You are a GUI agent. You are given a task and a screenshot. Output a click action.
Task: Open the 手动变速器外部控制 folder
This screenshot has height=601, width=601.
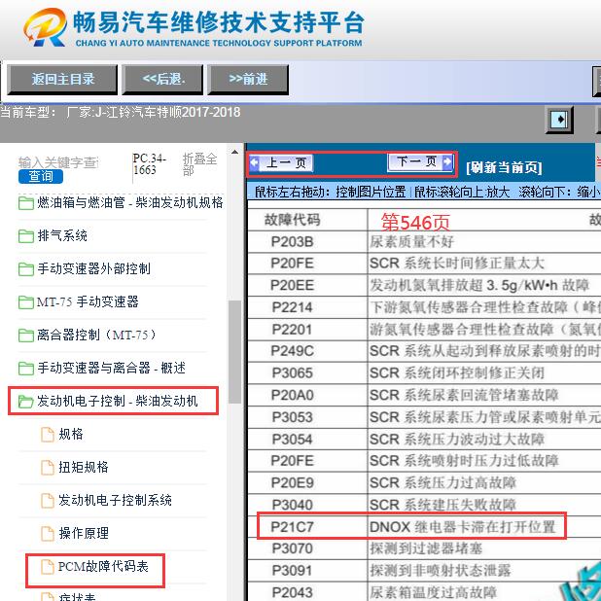pos(93,268)
